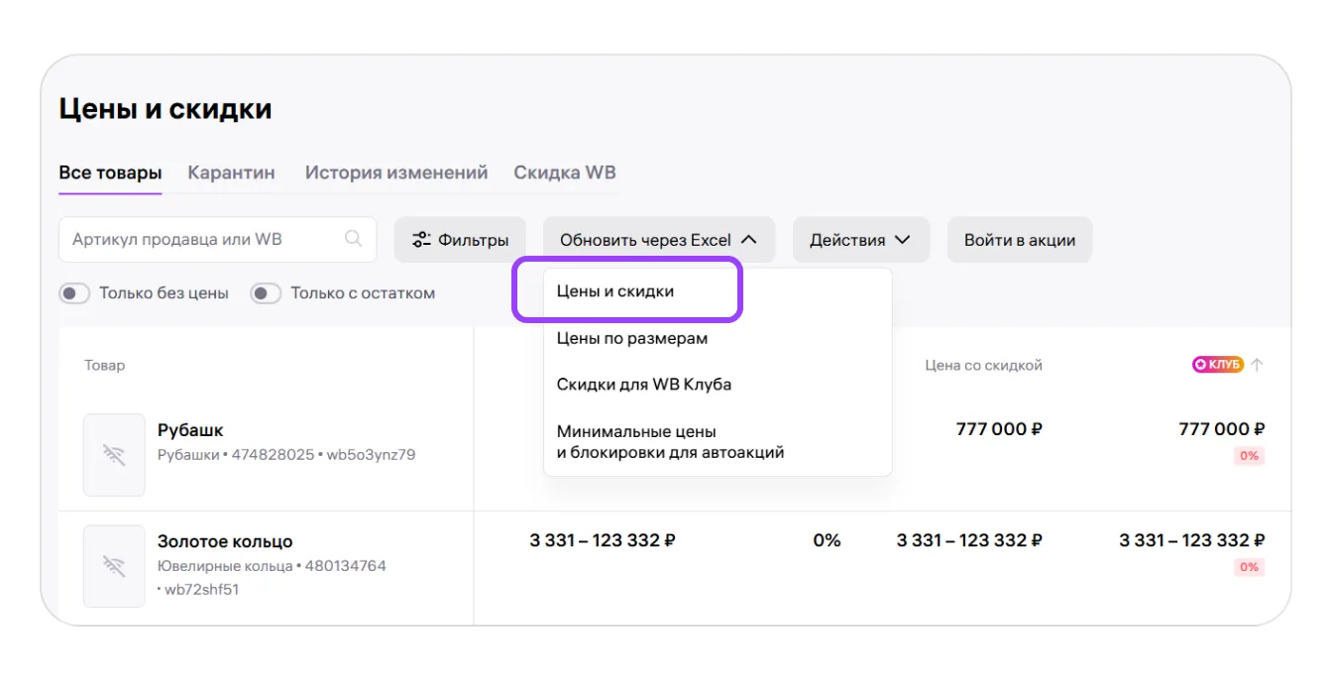
Task: Click the 0% badge under 777 000 ₽
Action: point(1249,456)
